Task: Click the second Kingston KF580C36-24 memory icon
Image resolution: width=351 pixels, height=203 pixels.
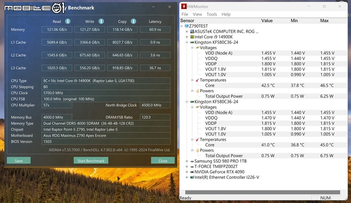Action: pos(192,102)
